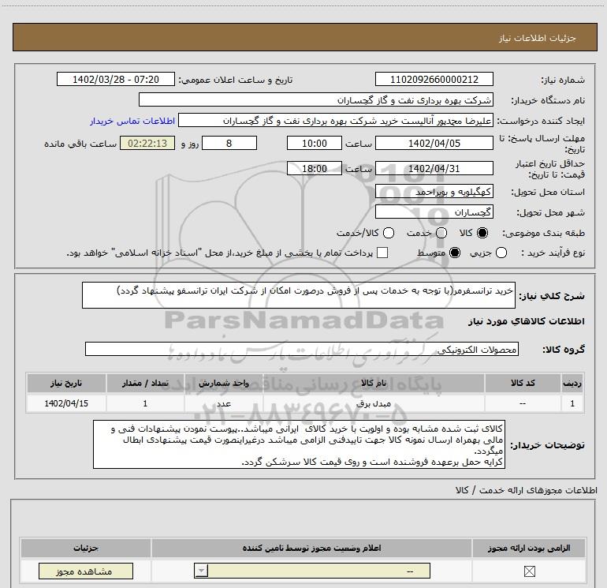Select the مبدل برق table row

click(x=305, y=403)
